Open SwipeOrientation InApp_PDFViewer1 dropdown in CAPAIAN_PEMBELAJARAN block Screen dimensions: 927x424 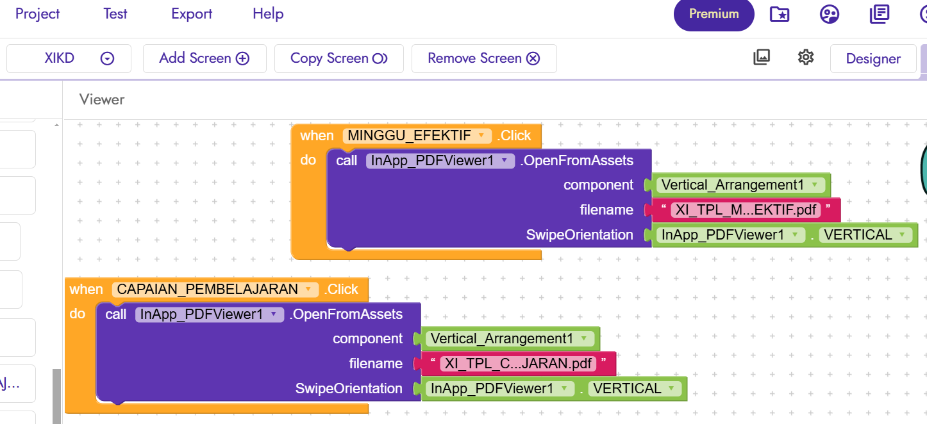point(500,389)
